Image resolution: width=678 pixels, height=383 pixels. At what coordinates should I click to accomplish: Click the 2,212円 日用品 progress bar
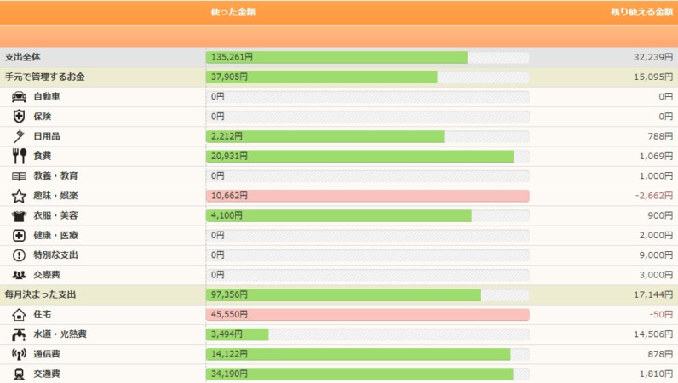point(368,136)
